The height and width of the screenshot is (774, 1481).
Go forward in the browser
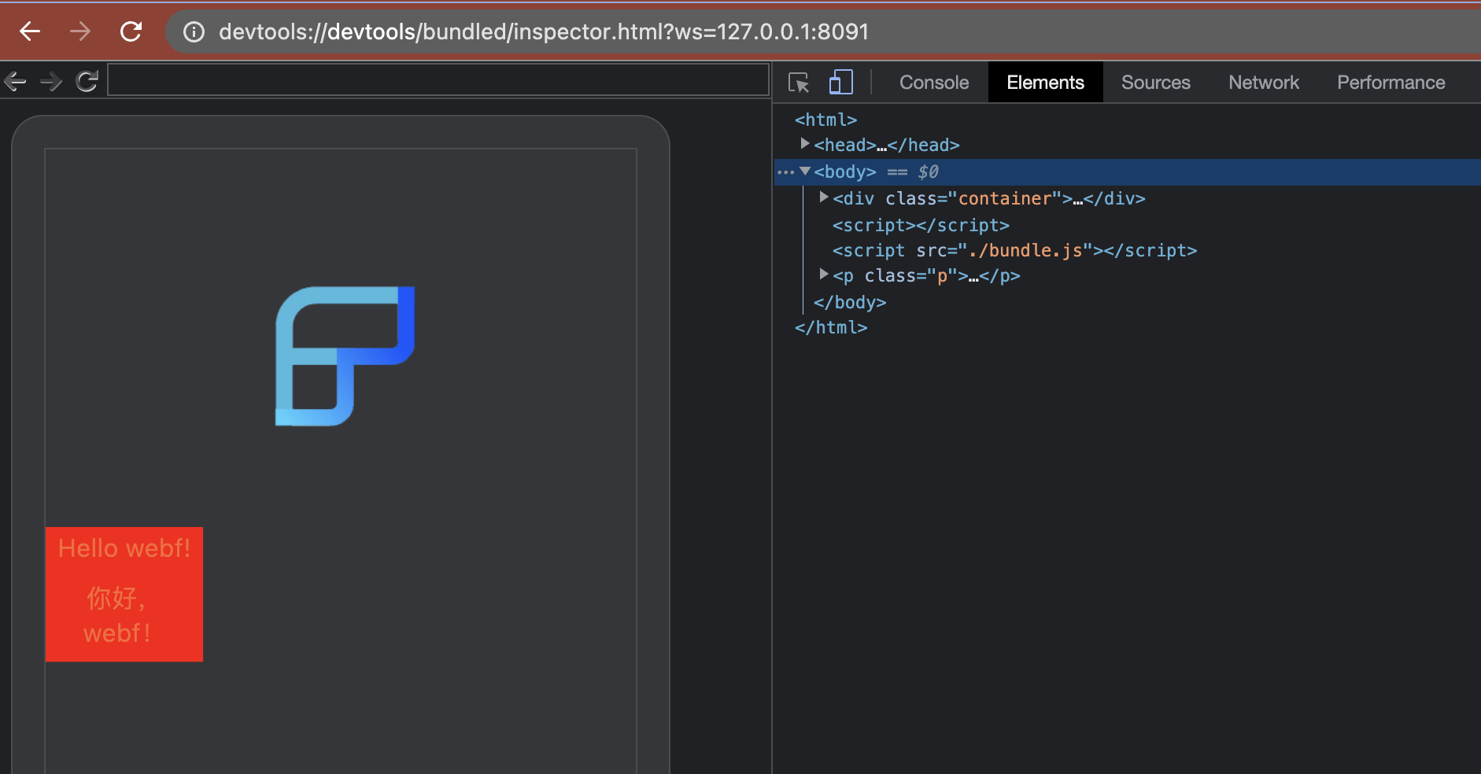tap(80, 31)
